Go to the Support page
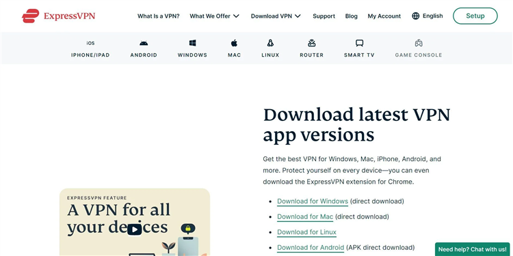513x256 pixels. (324, 16)
